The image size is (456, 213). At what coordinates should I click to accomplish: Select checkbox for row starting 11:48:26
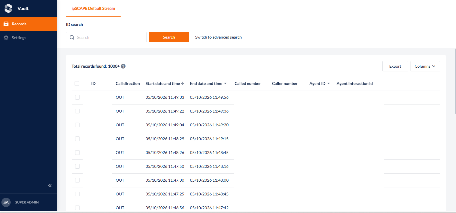(x=77, y=153)
